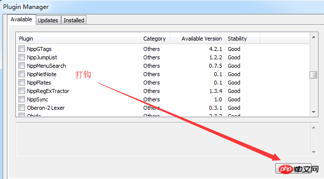324x179 pixels.
Task: Click the Available Version column header
Action: pyautogui.click(x=197, y=39)
